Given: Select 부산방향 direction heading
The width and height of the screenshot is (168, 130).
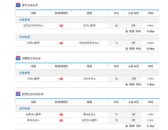Looking at the screenshot, I should coord(25,37).
